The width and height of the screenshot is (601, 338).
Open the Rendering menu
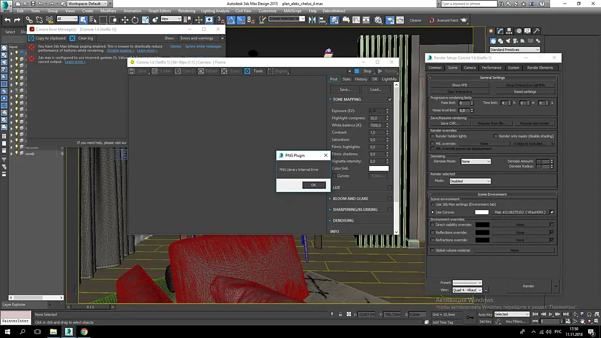(x=186, y=11)
